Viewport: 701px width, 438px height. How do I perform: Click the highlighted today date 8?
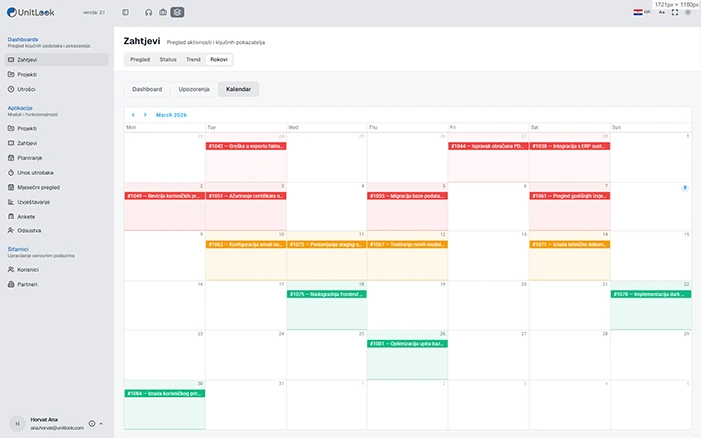tap(684, 188)
